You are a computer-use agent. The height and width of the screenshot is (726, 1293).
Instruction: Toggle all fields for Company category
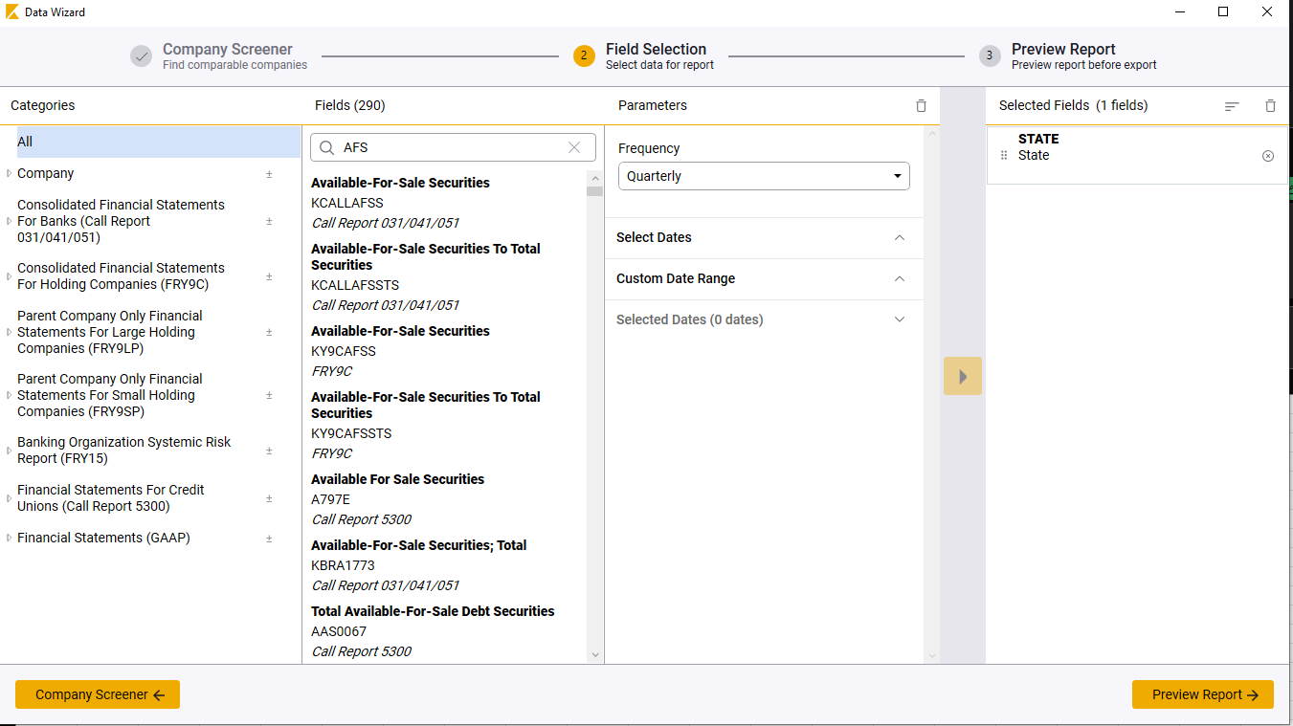[269, 173]
